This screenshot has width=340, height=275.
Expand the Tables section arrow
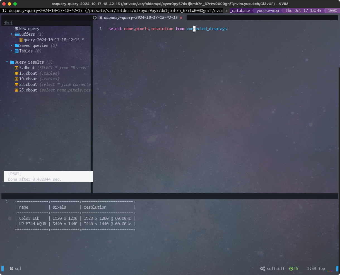pyautogui.click(x=12, y=51)
